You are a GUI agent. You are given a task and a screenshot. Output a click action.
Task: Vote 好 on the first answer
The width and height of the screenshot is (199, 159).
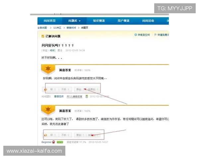tap(53, 89)
